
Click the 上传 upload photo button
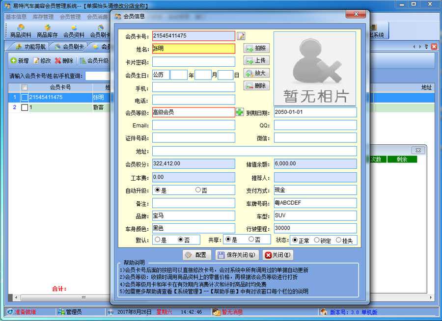256,60
